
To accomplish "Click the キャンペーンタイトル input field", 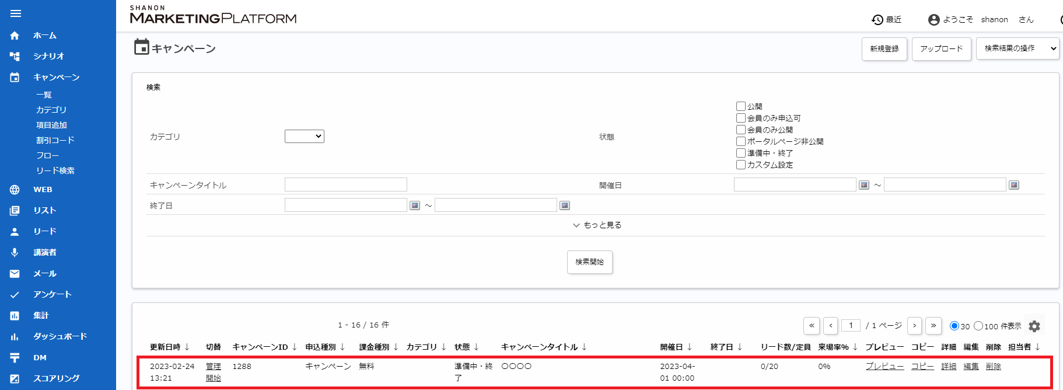I will click(x=346, y=184).
